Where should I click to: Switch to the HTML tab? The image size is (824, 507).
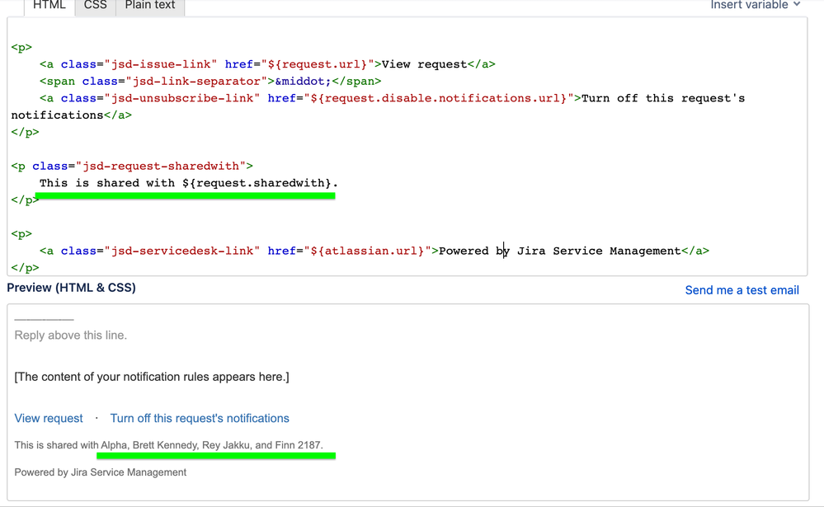coord(49,7)
